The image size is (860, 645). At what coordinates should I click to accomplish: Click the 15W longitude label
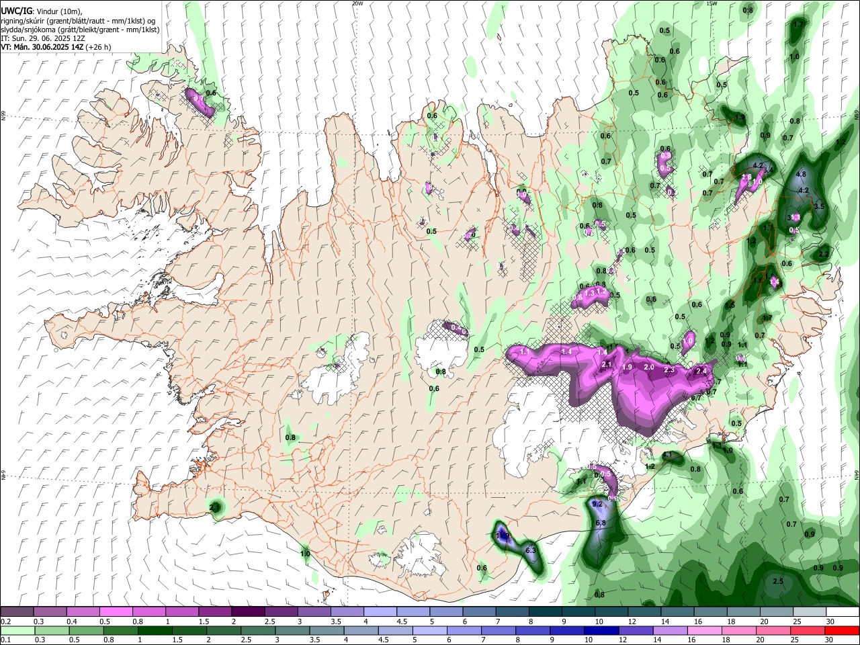712,3
